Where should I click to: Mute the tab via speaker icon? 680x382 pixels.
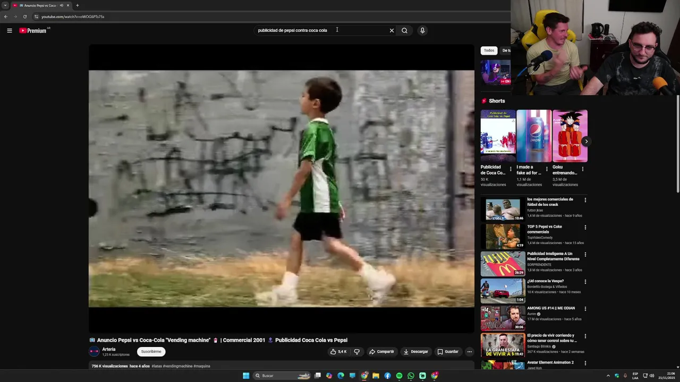pos(62,5)
